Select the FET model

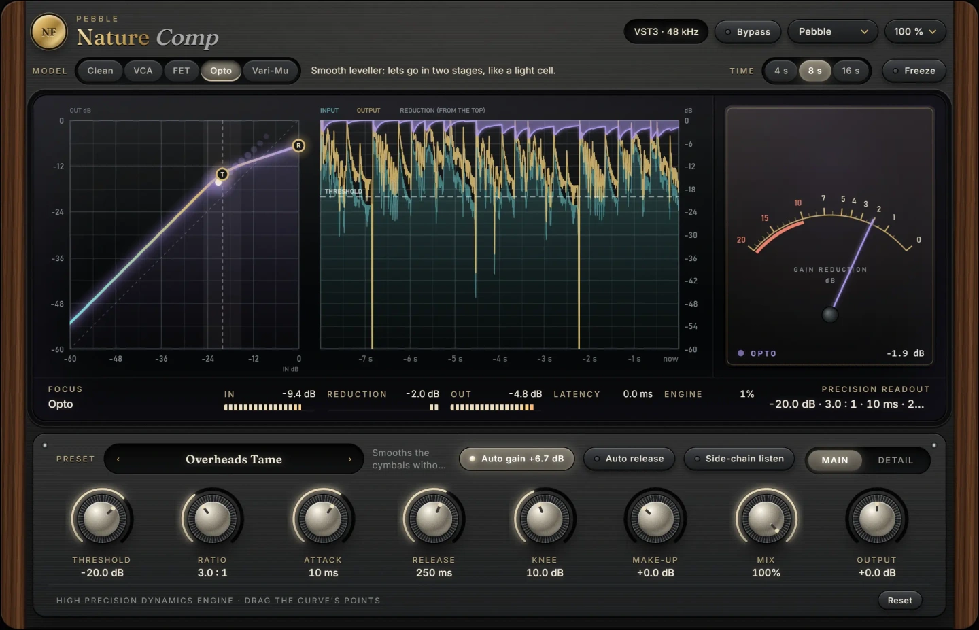(181, 71)
